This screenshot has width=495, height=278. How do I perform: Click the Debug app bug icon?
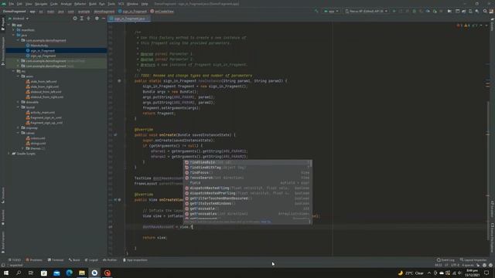pyautogui.click(x=415, y=11)
